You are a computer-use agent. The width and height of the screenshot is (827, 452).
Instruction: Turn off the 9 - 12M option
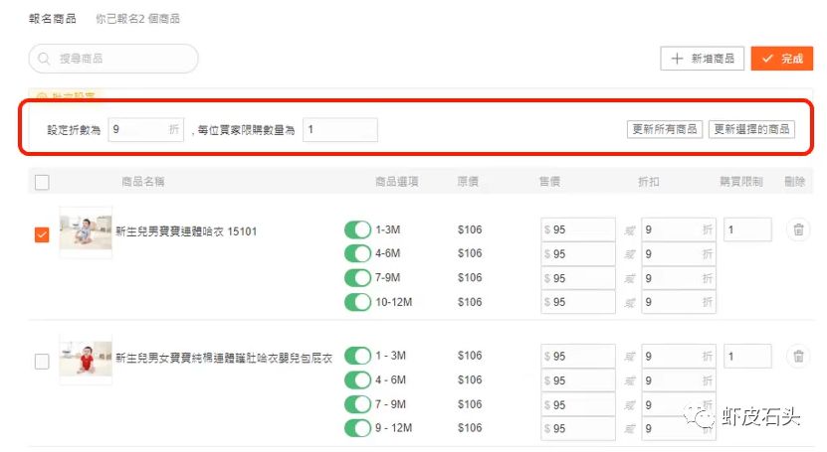[357, 428]
